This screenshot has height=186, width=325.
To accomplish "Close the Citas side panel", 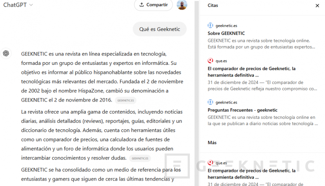I will (317, 5).
